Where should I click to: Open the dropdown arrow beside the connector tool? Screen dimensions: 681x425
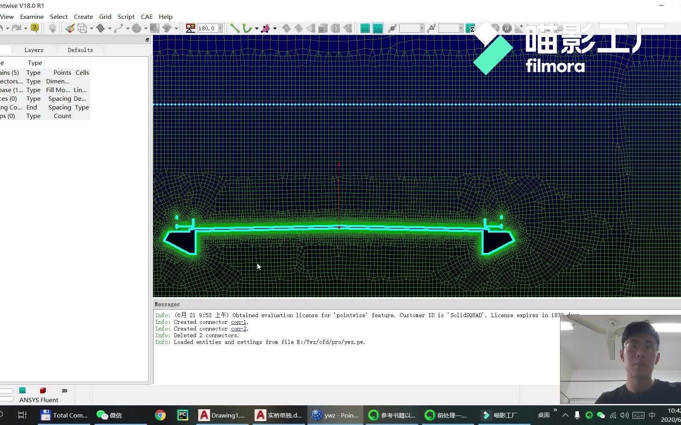click(257, 28)
